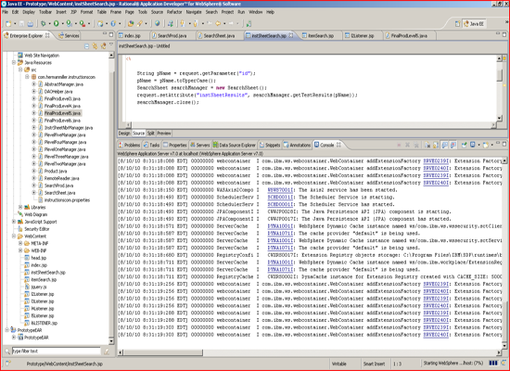Open the Data Source Explorer view
Screen dimensions: 510x371
tap(235, 145)
